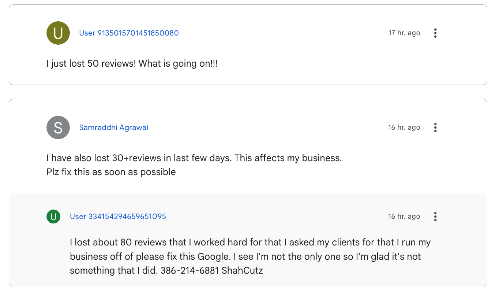Click the "Plz fix this as soon as possible" line
The width and height of the screenshot is (499, 296).
click(x=111, y=172)
